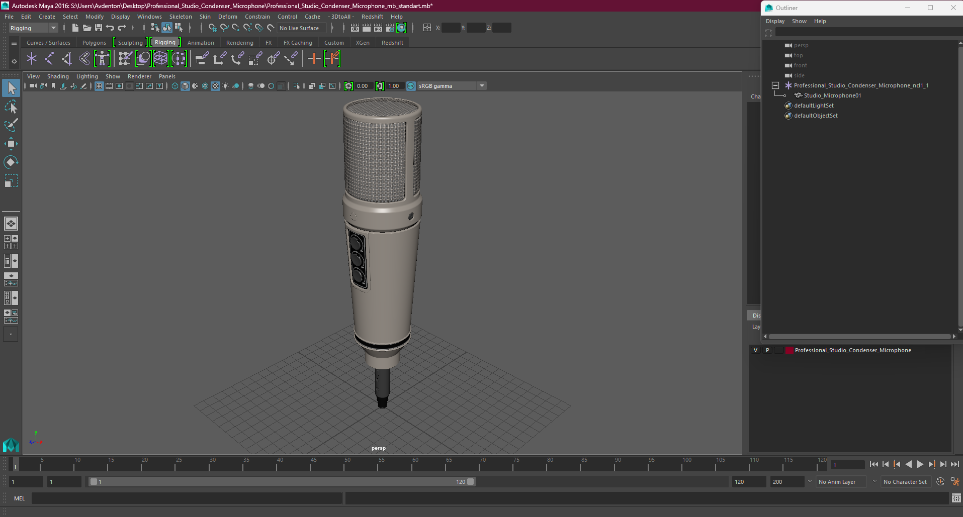Activate the Lasso select tool
Image resolution: width=963 pixels, height=517 pixels.
click(x=11, y=107)
